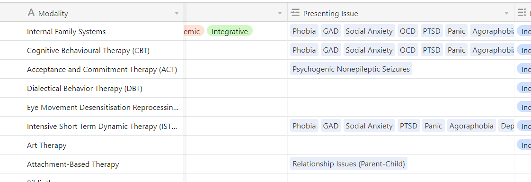Image resolution: width=531 pixels, height=182 pixels.
Task: Click the Modality text field type icon
Action: coord(31,13)
